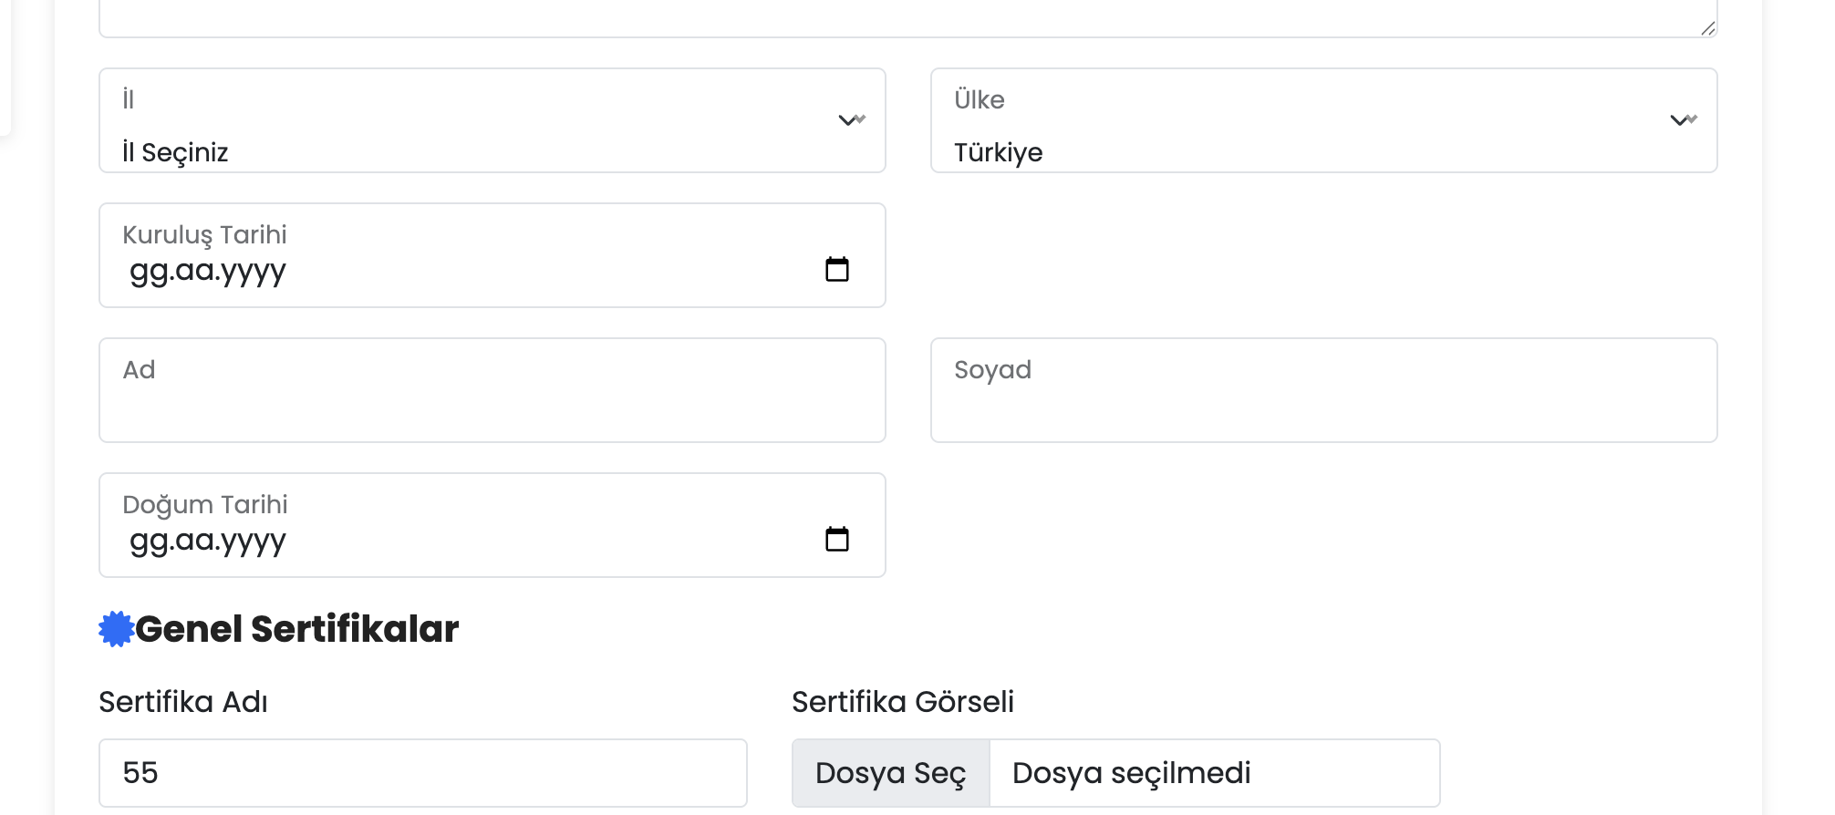Open the Doğum Tarihi calendar picker icon
The width and height of the screenshot is (1835, 815).
tap(836, 539)
